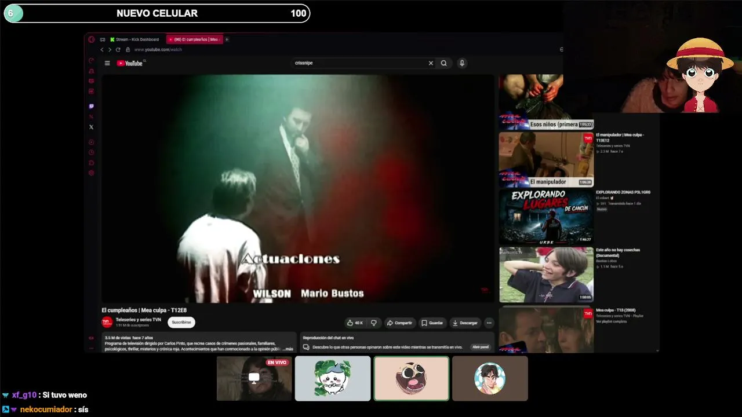Go back to the previous page

[x=102, y=50]
